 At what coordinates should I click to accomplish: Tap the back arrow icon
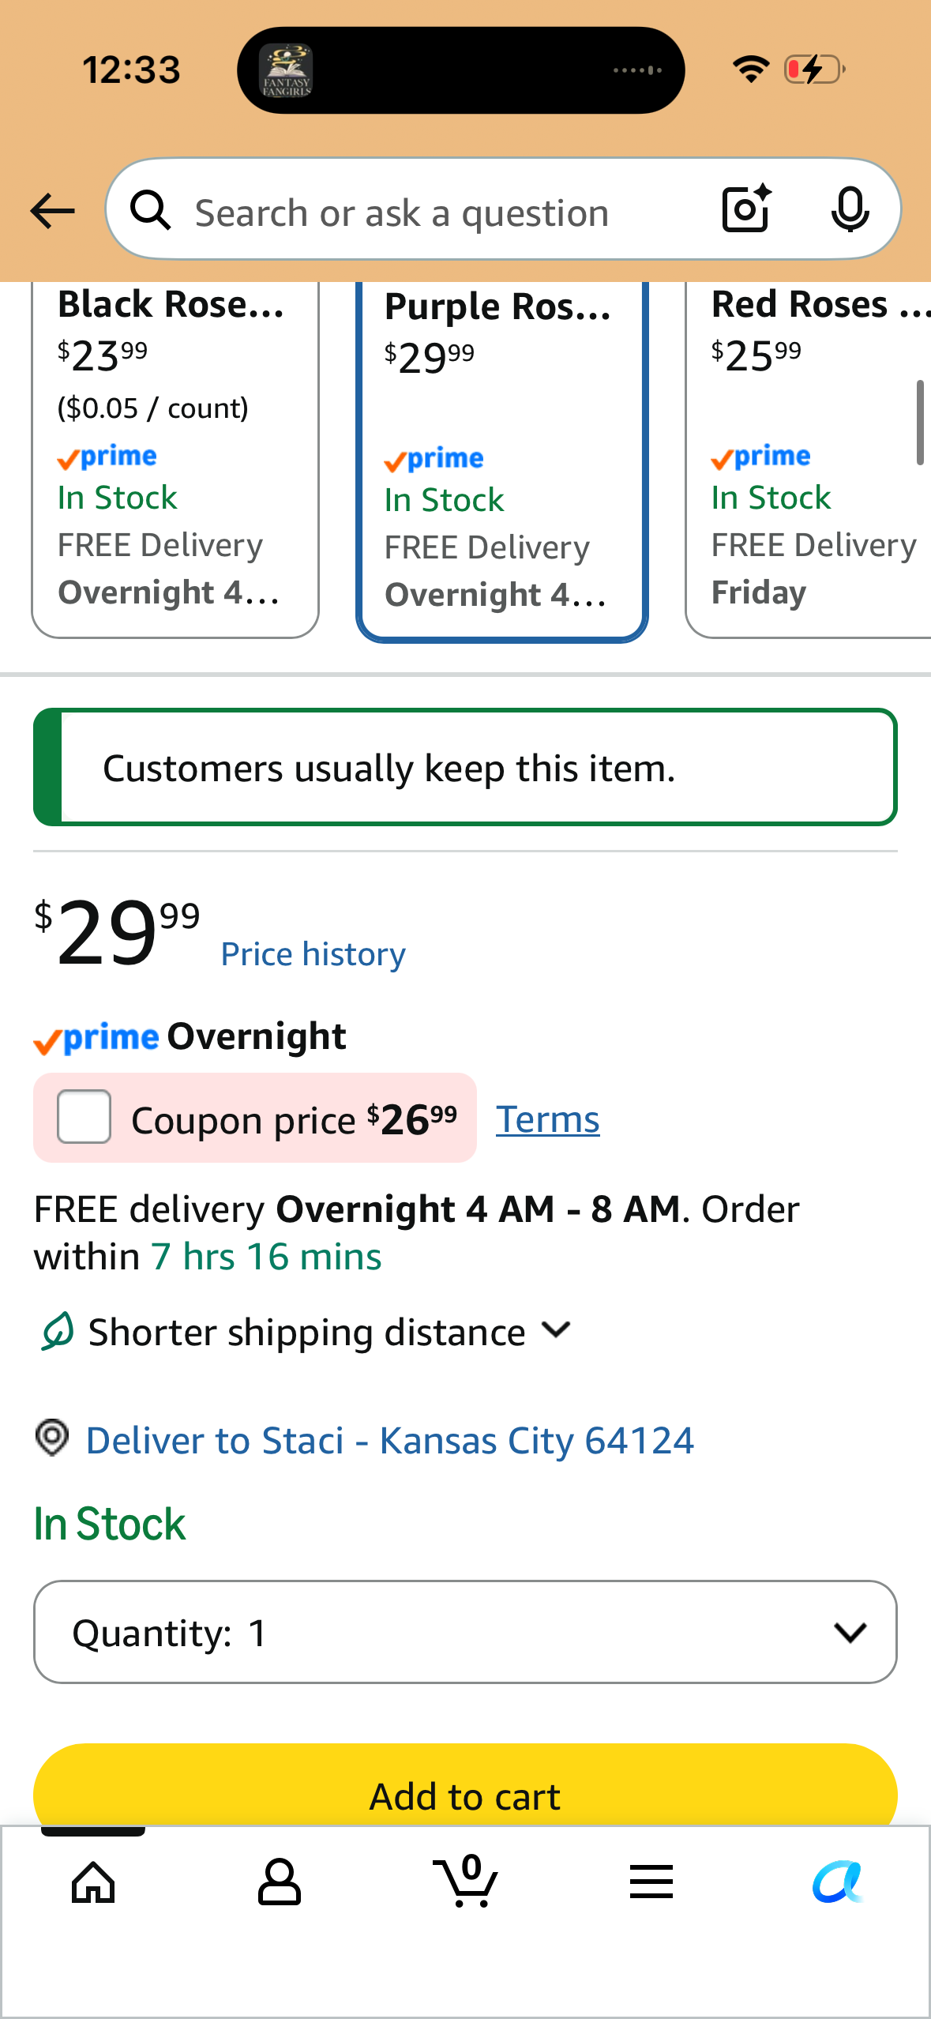click(x=52, y=211)
